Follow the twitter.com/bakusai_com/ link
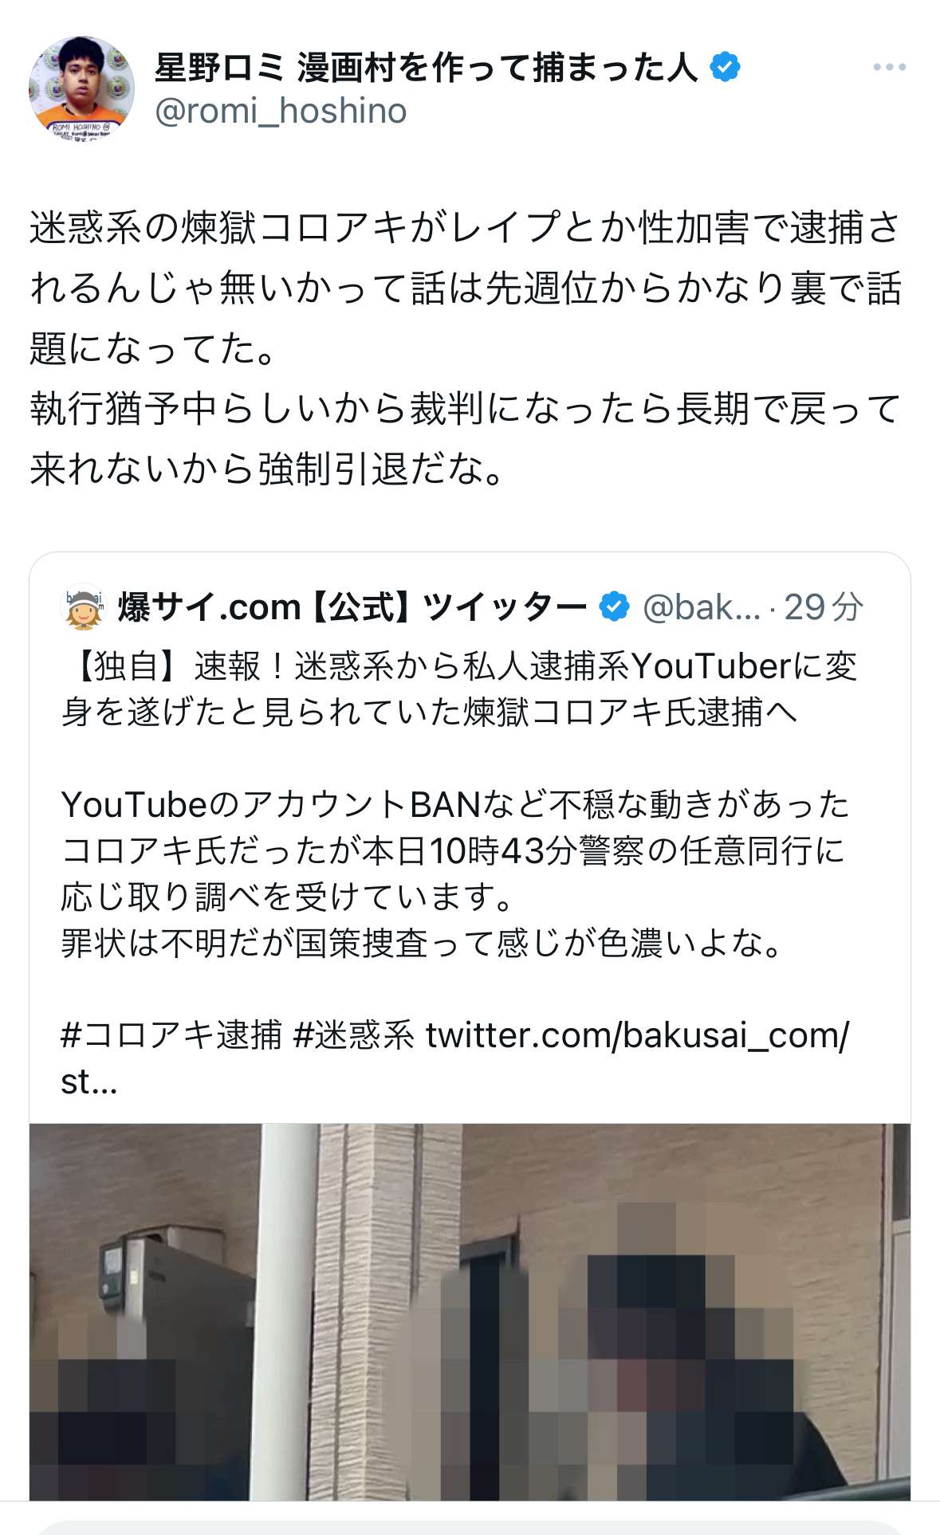The width and height of the screenshot is (940, 1535). [x=638, y=1035]
